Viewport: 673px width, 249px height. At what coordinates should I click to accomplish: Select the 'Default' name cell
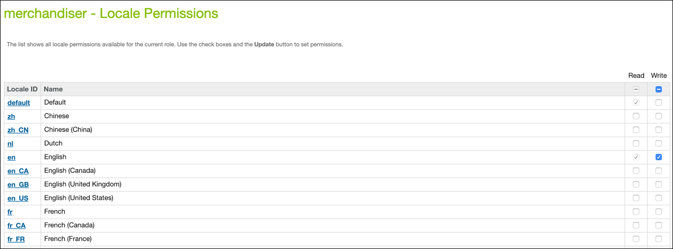333,102
